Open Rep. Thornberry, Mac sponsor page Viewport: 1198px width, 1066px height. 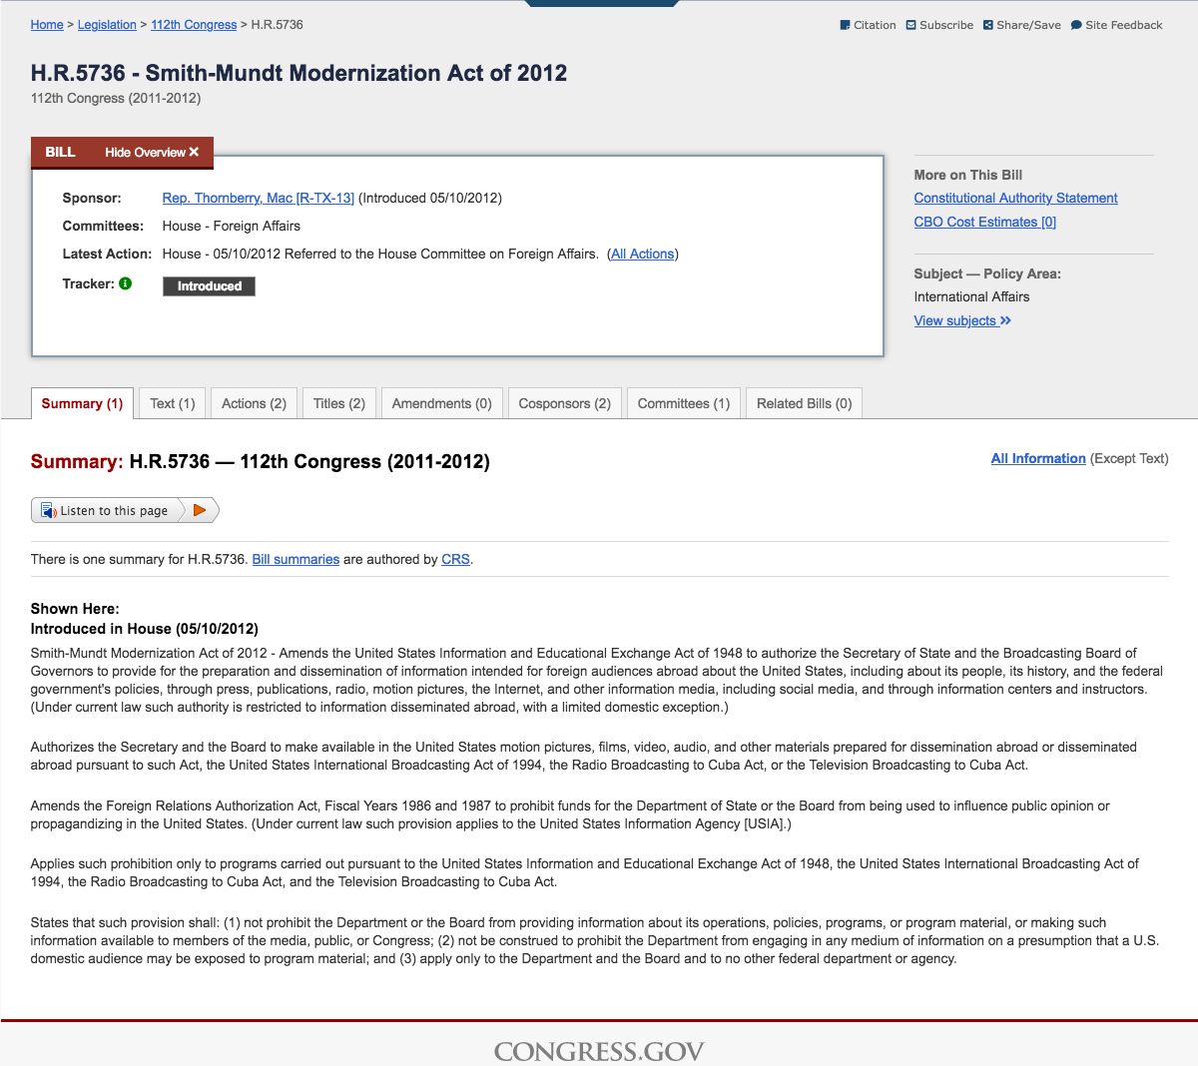coord(259,198)
